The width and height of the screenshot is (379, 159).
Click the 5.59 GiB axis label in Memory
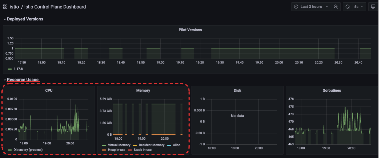[106, 99]
